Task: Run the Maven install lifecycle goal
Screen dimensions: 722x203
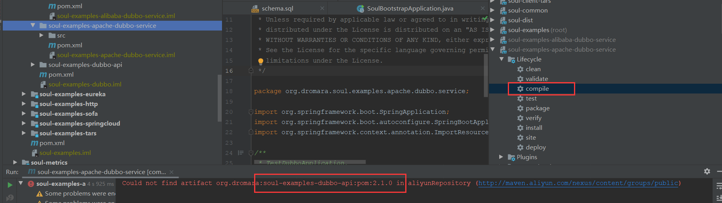Action: (534, 128)
